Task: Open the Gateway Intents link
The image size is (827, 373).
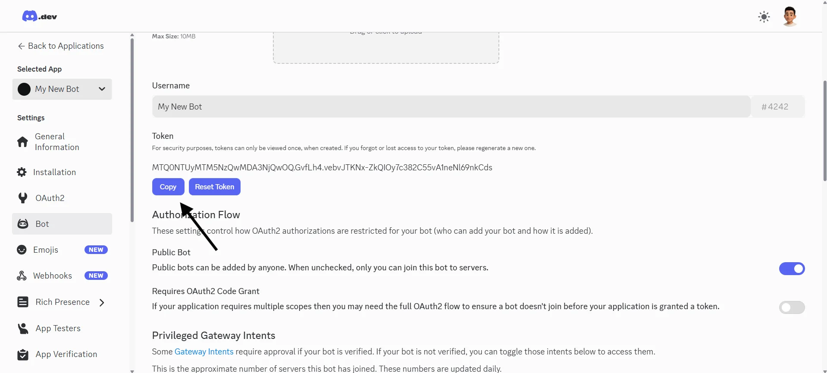Action: 204,351
